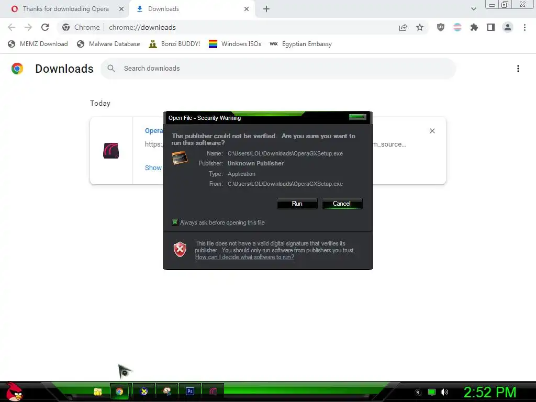
Task: Open the Angry Birds start button
Action: [x=14, y=392]
